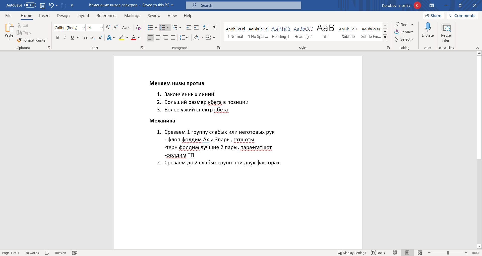Image resolution: width=482 pixels, height=256 pixels.
Task: Apply the red font color
Action: [134, 38]
